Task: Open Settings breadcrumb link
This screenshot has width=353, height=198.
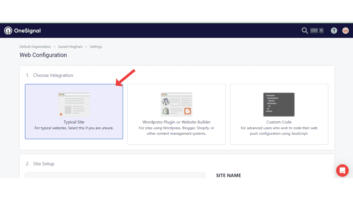Action: coord(96,47)
